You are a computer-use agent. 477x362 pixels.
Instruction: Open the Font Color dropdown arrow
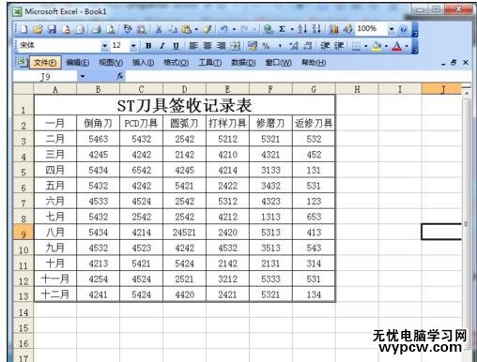tap(407, 46)
